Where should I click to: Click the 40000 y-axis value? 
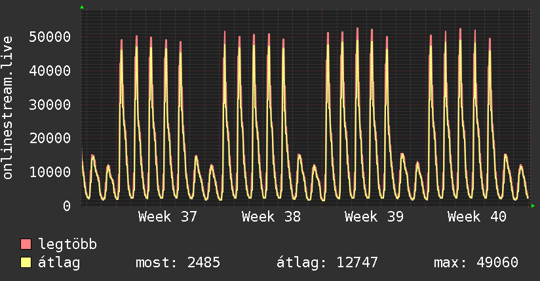[50, 71]
